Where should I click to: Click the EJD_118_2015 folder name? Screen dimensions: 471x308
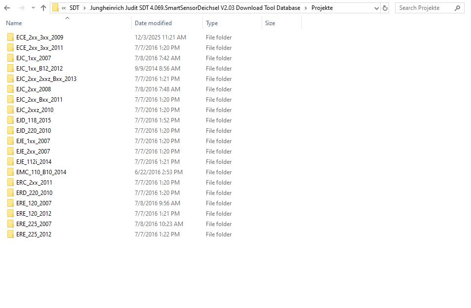click(x=34, y=120)
